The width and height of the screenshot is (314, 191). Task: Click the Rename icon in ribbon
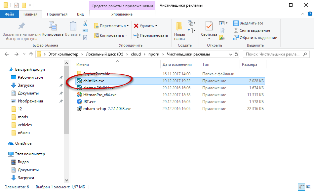(151, 35)
